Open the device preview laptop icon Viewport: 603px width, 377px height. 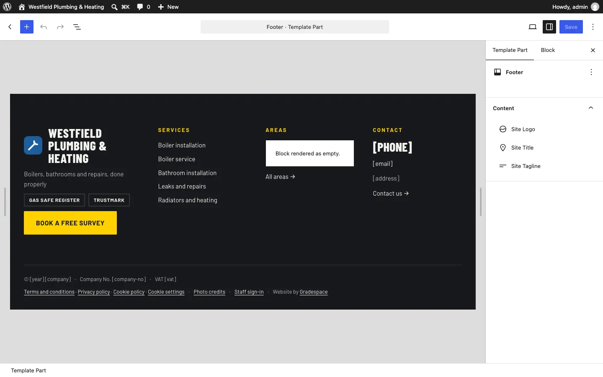pos(533,27)
